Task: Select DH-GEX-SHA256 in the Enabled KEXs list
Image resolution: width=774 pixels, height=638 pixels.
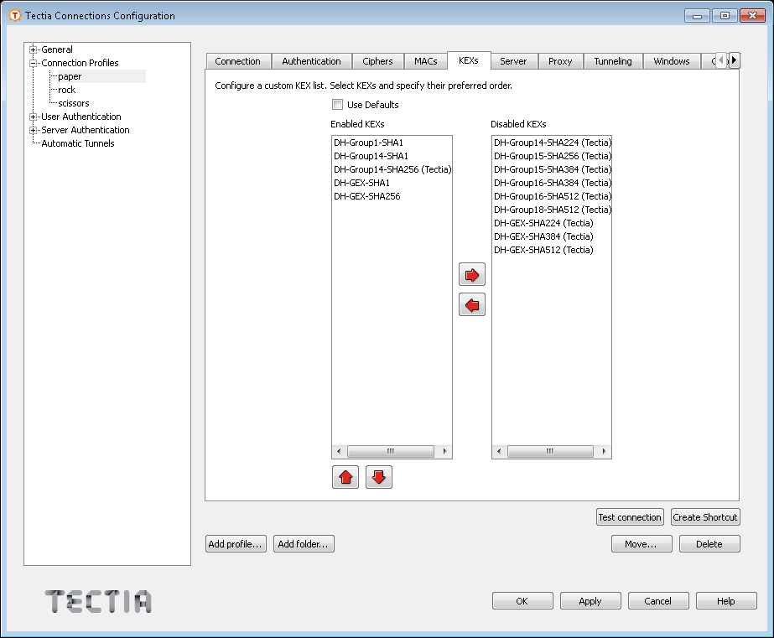Action: (x=366, y=196)
